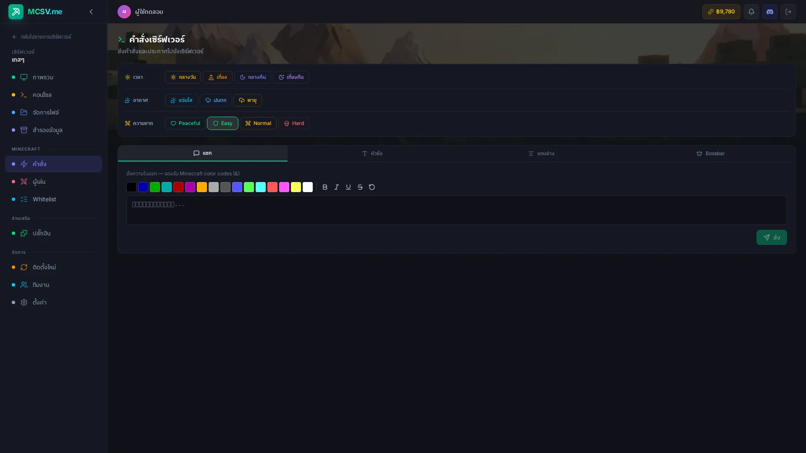This screenshot has width=806, height=453.
Task: Set difficulty to Hard
Action: 294,123
